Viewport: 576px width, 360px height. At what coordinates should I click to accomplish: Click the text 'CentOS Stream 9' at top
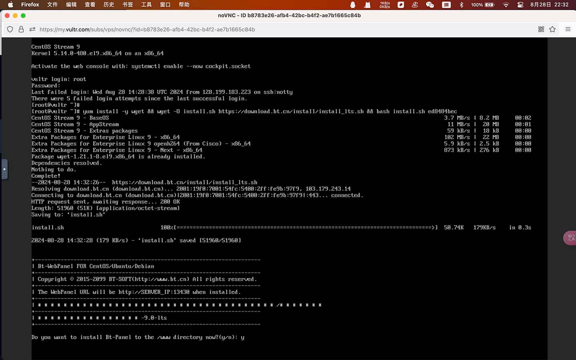[x=56, y=47]
